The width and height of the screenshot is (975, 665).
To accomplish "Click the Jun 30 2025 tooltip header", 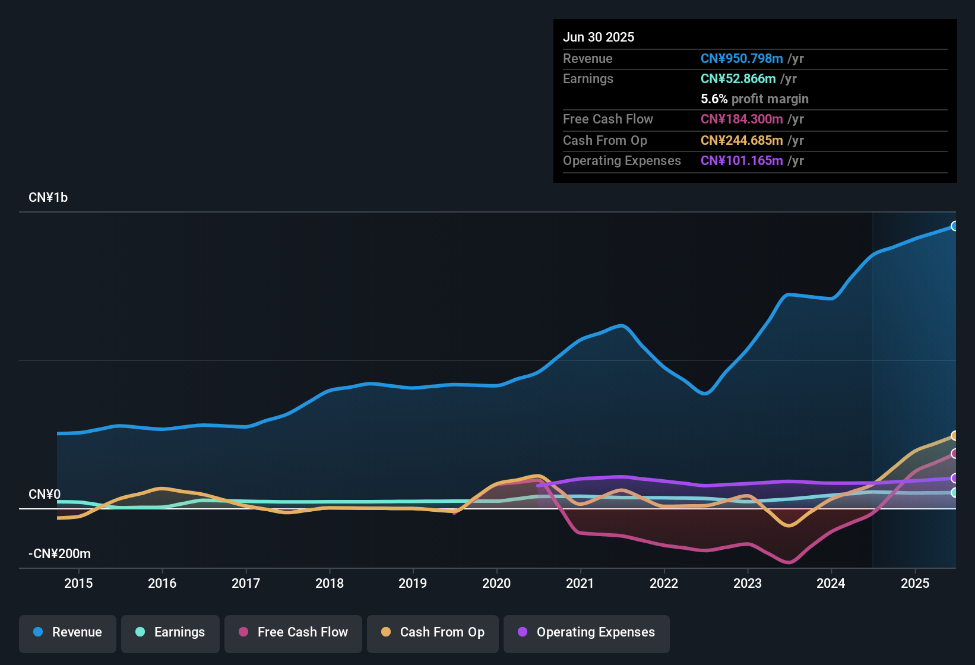I will pyautogui.click(x=599, y=37).
